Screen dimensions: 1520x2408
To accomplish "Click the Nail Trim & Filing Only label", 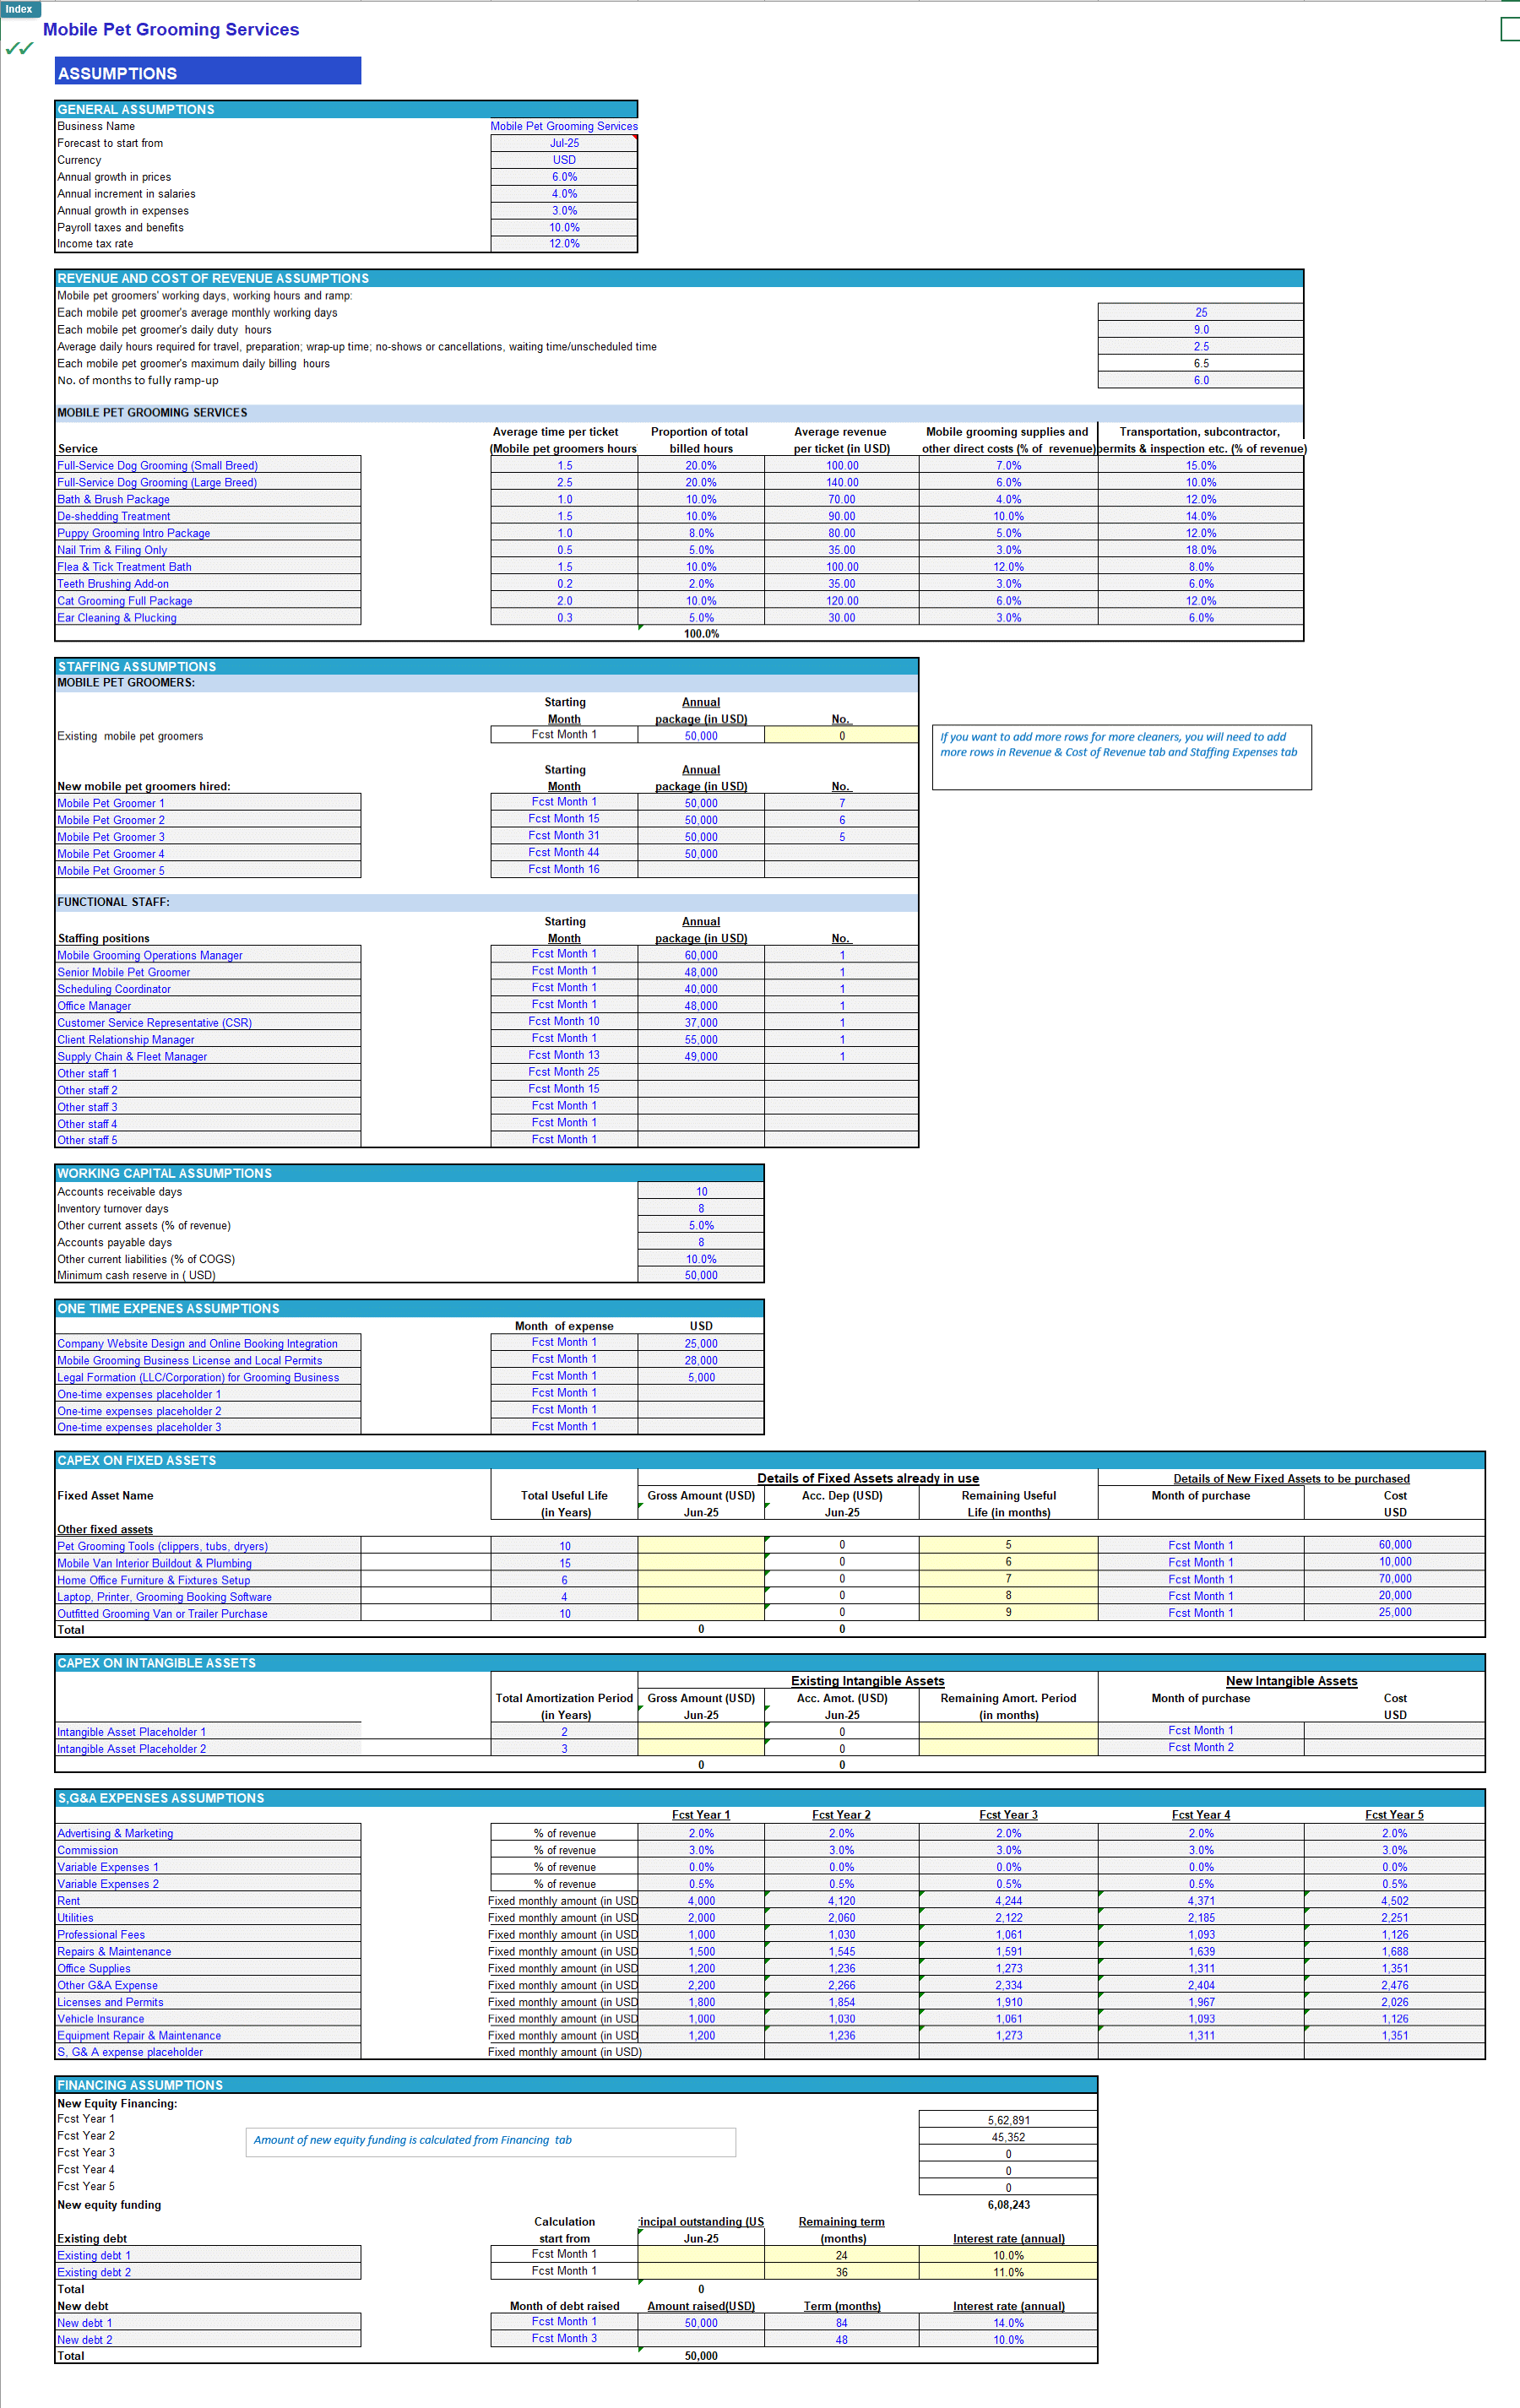I will point(207,550).
